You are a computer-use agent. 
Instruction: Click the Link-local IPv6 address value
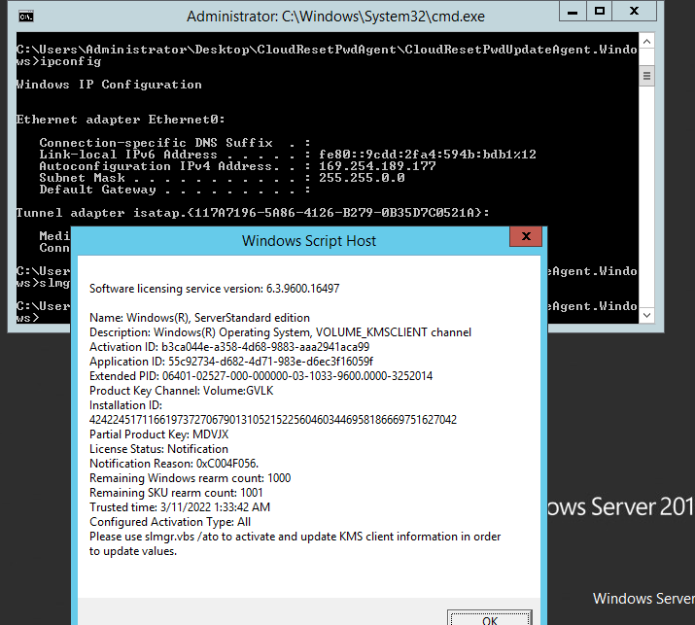(x=428, y=155)
